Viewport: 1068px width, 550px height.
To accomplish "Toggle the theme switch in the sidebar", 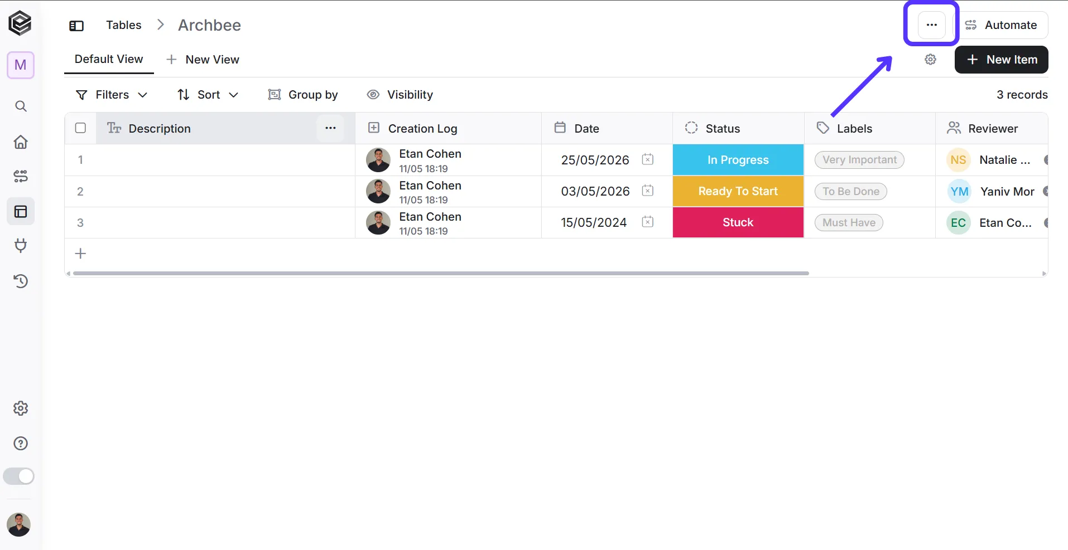I will coord(19,476).
